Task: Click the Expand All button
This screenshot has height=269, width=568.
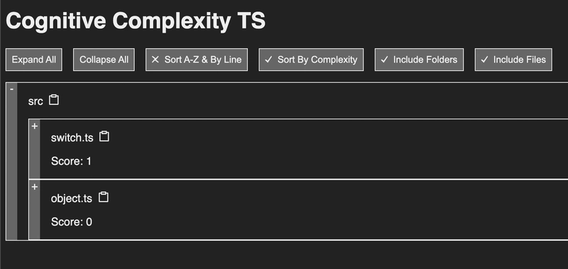Action: click(33, 60)
